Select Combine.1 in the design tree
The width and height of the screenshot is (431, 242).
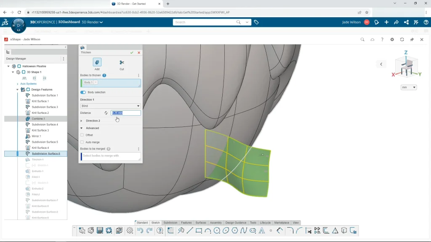tap(38, 119)
